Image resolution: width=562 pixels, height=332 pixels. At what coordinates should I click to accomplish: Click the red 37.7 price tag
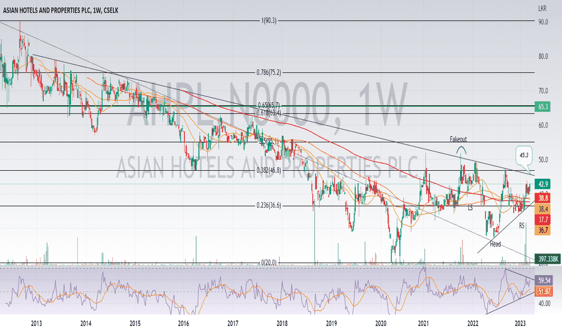543,220
